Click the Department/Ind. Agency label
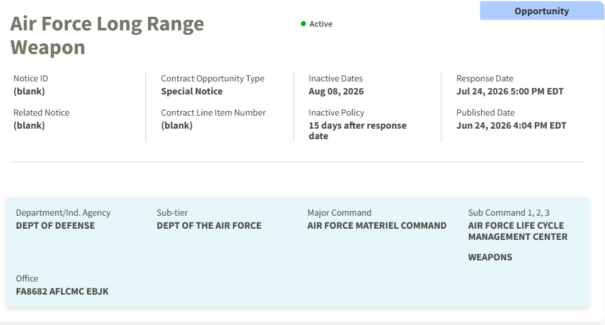Image resolution: width=605 pixels, height=325 pixels. pos(63,213)
